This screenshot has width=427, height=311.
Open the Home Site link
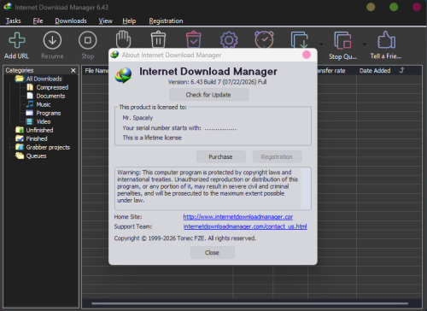(x=238, y=217)
